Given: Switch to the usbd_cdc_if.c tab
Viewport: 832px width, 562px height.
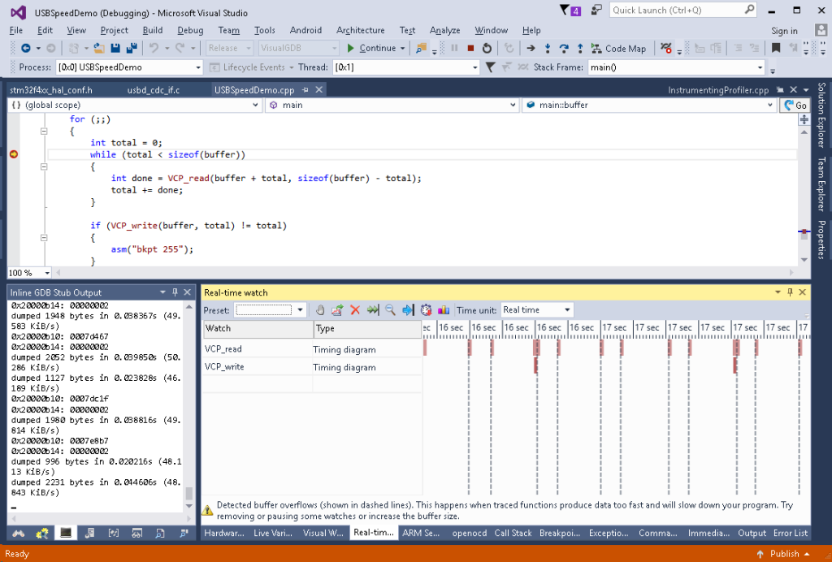Looking at the screenshot, I should (x=155, y=90).
